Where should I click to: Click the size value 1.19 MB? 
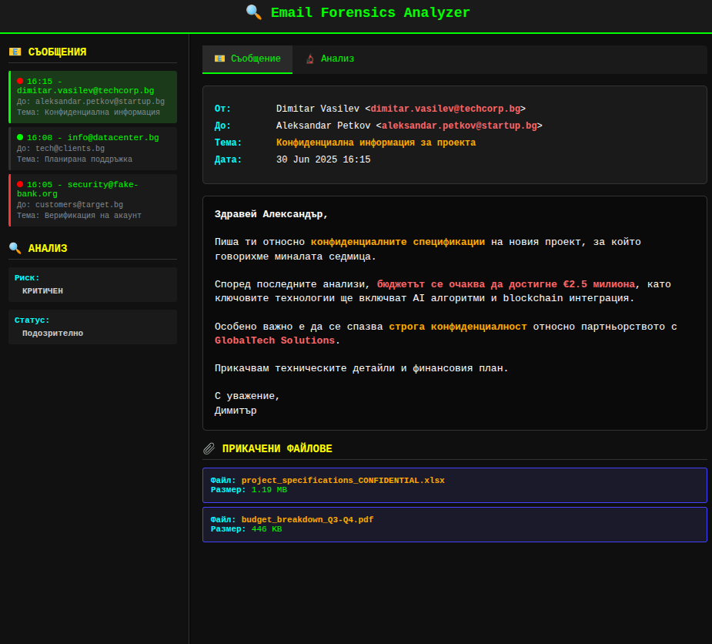(x=269, y=490)
